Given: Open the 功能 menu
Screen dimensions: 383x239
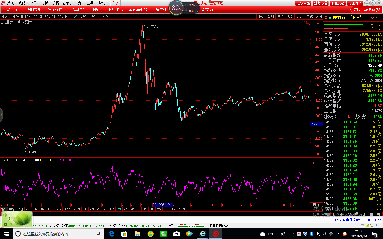Looking at the screenshot, I should pyautogui.click(x=22, y=3).
